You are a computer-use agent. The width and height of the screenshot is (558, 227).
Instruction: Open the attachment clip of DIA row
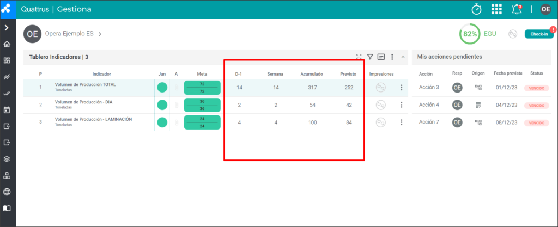[x=177, y=105]
